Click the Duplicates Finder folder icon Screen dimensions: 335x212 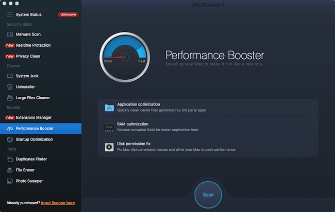[10, 159]
